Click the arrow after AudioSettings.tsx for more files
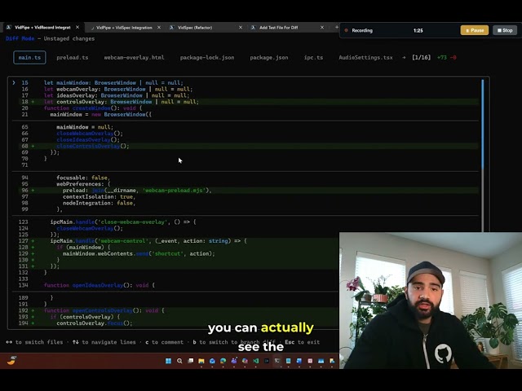Viewport: 522px width, 391px height. [x=404, y=58]
